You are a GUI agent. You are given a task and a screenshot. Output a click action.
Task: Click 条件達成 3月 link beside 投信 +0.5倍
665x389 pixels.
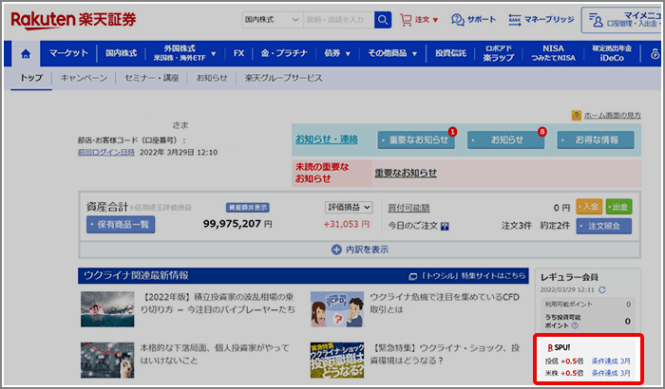[611, 361]
